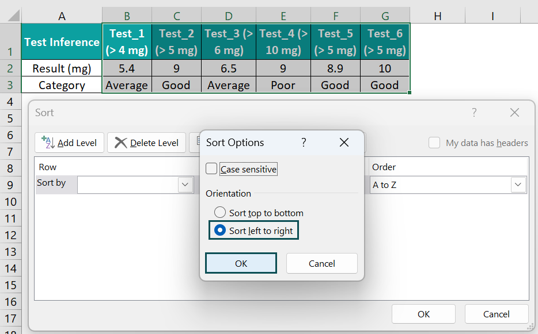Click the Test_5 (> 5 mg) cell
The height and width of the screenshot is (334, 538).
(x=336, y=41)
